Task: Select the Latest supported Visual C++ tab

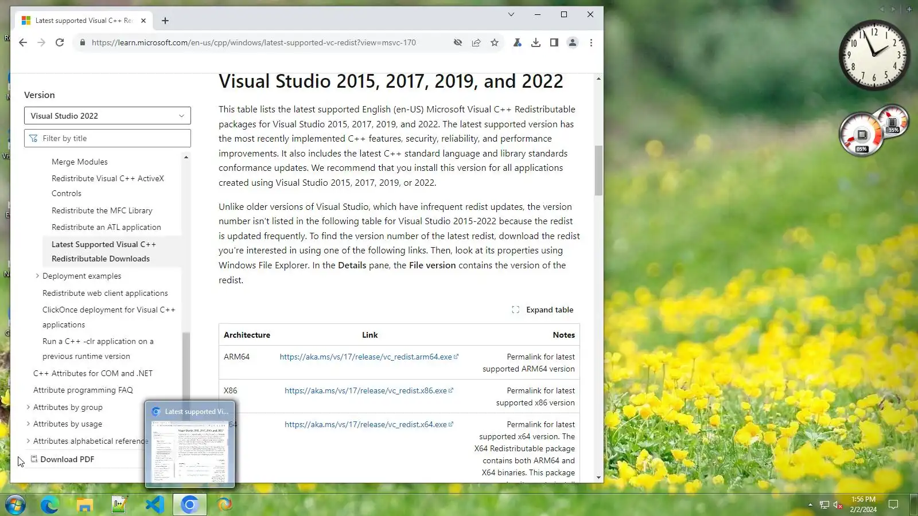Action: tap(83, 21)
